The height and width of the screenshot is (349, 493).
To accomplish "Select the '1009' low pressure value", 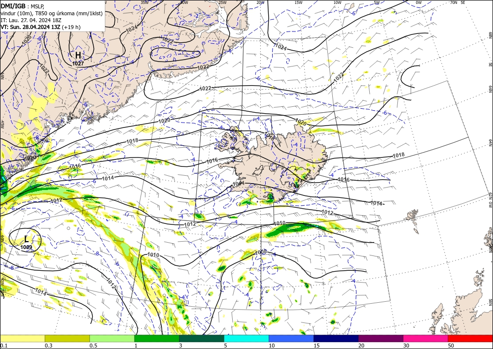I will pyautogui.click(x=26, y=247).
